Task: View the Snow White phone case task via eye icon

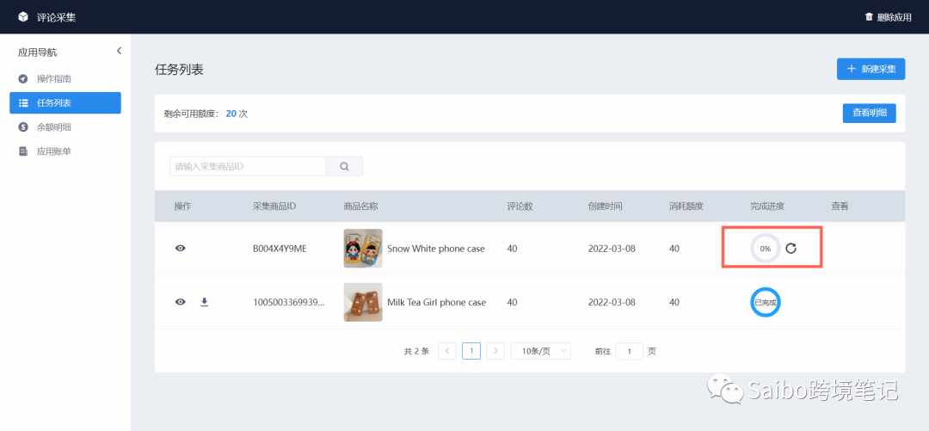Action: 180,249
